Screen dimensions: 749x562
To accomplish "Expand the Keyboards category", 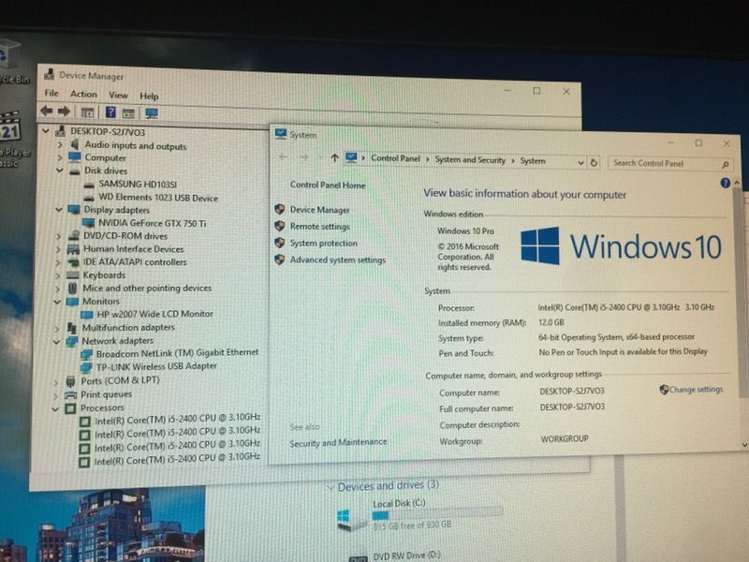I will [x=60, y=275].
